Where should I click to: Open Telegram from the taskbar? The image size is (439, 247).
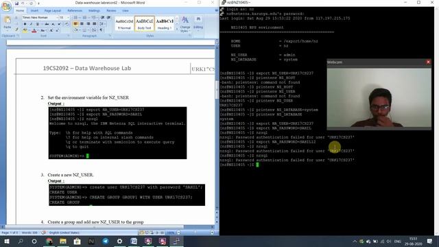106,241
